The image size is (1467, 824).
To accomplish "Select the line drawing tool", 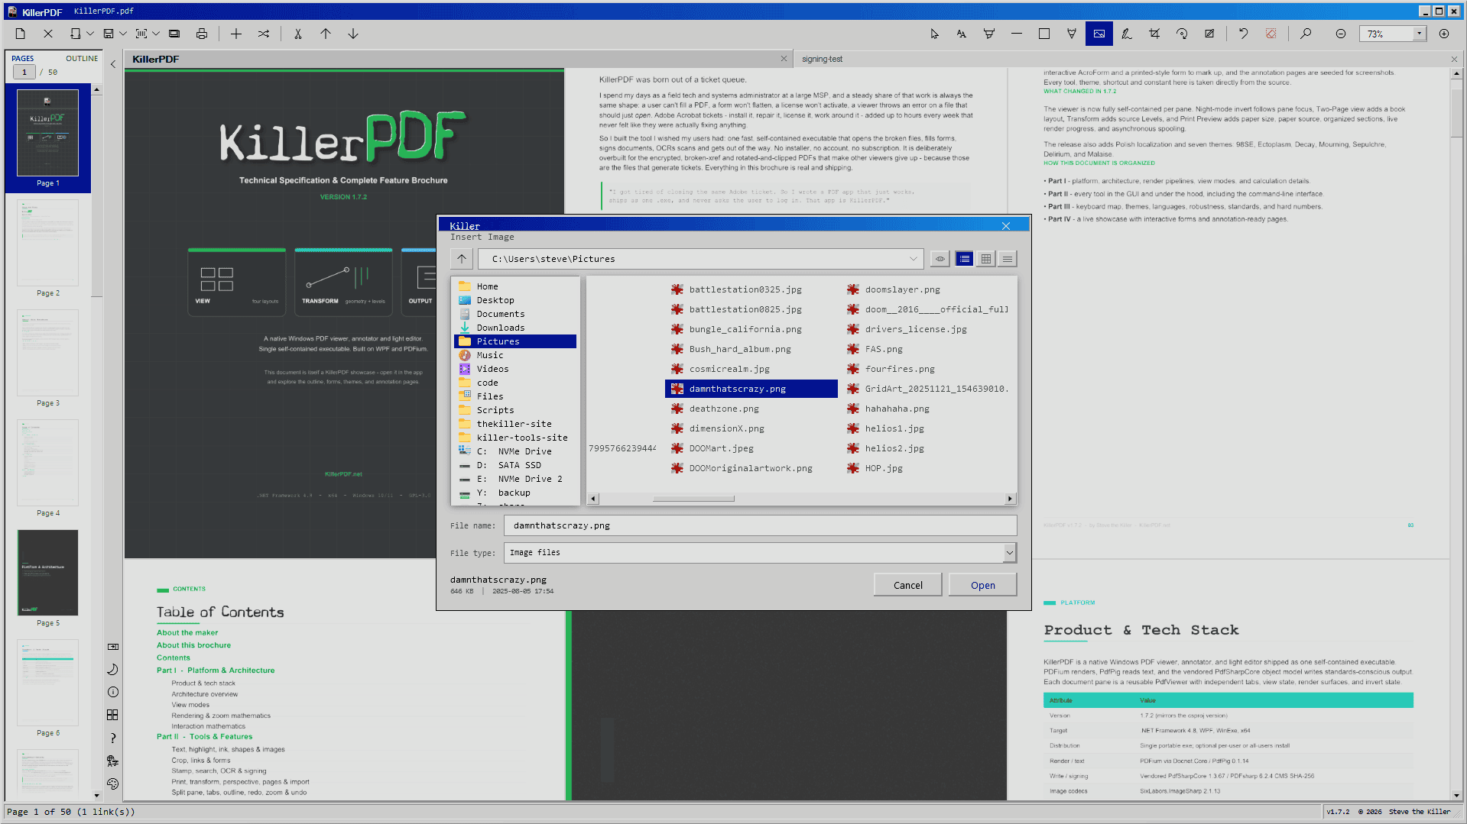I will click(1017, 34).
